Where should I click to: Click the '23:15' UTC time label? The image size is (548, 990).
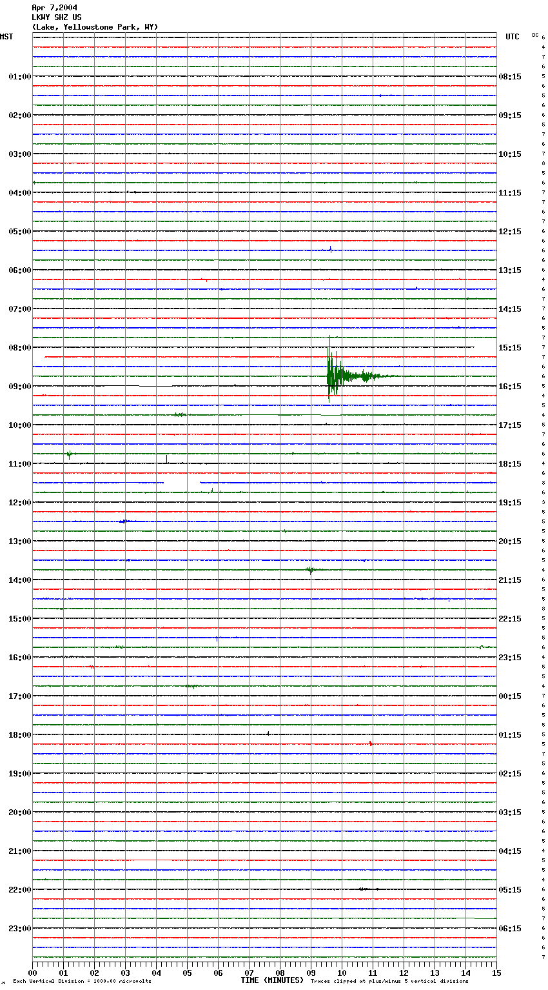[x=510, y=658]
